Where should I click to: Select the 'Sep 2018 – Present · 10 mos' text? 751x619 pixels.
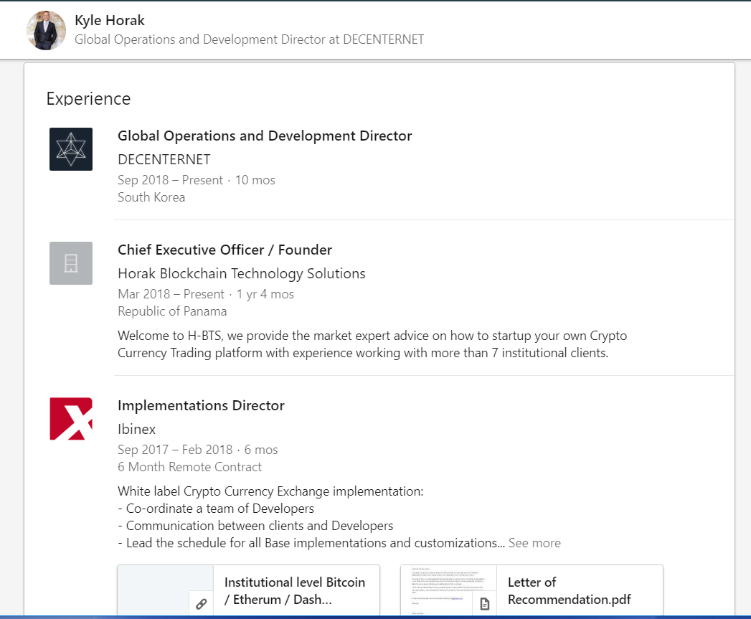coord(197,180)
